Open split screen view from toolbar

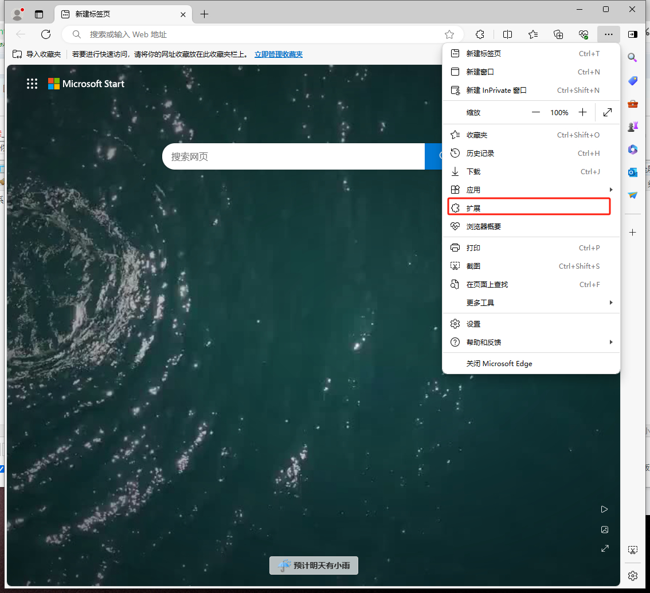[x=507, y=34]
